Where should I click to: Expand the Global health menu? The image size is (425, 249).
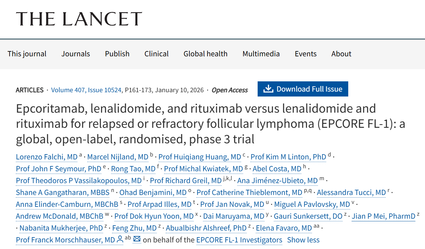coord(205,54)
